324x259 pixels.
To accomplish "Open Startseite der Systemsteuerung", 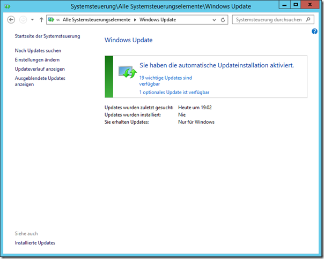I will pyautogui.click(x=47, y=36).
